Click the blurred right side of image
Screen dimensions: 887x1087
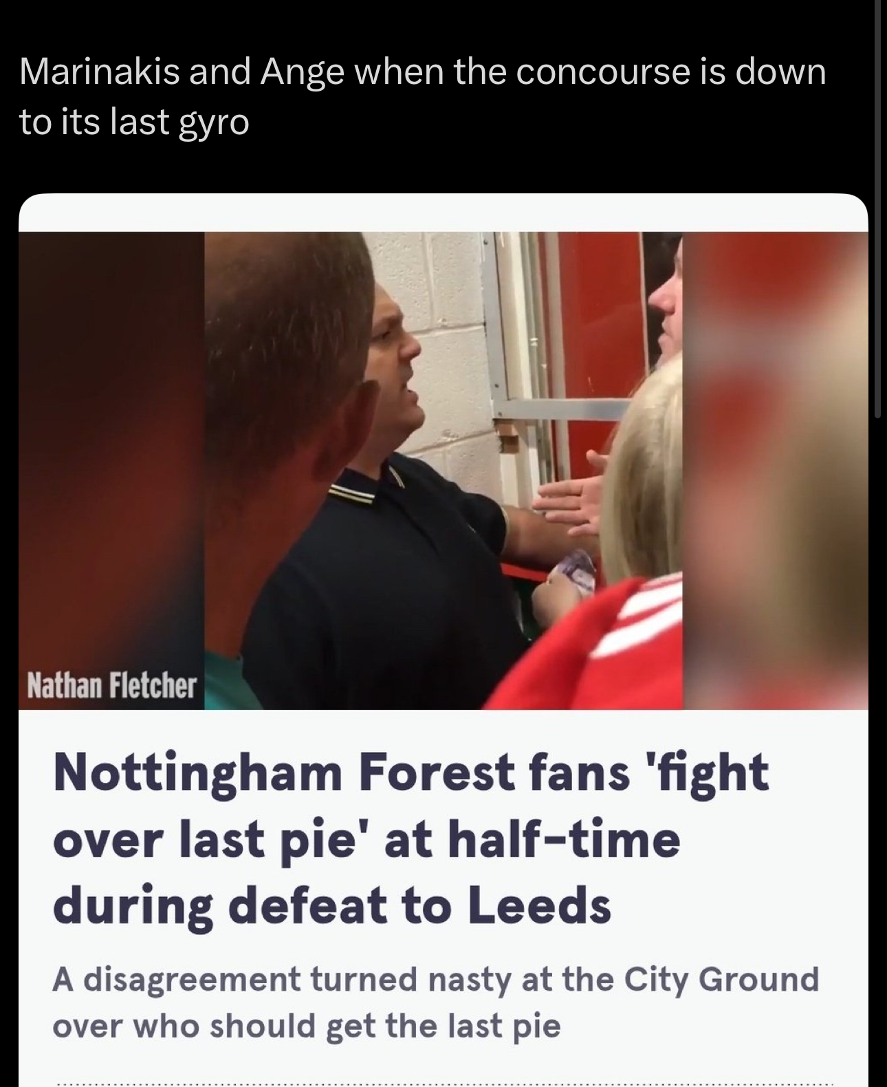776,471
